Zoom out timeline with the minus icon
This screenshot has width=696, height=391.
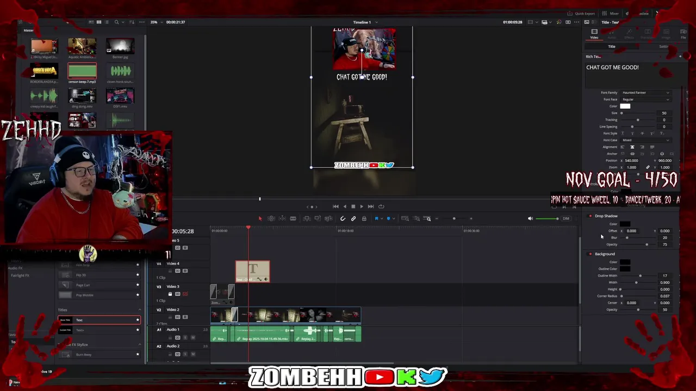(x=437, y=218)
